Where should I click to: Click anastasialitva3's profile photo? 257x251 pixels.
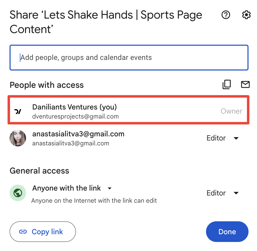tap(18, 138)
